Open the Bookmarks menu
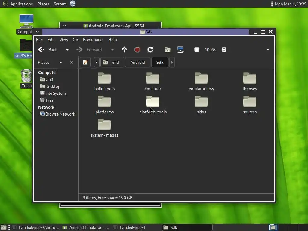 93,40
